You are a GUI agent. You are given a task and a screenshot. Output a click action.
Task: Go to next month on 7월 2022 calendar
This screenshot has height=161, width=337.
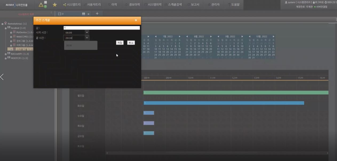click(180, 36)
